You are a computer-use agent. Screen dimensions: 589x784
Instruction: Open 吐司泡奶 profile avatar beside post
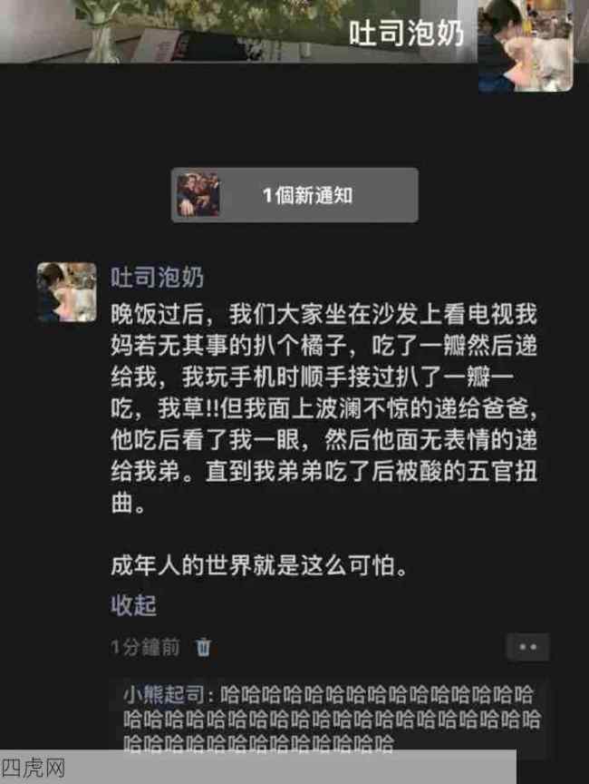67,292
